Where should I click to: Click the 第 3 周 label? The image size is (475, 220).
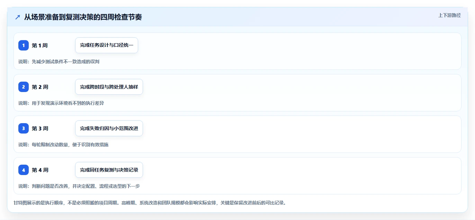[x=40, y=128]
